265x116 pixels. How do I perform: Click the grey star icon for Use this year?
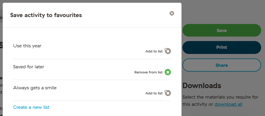(168, 51)
